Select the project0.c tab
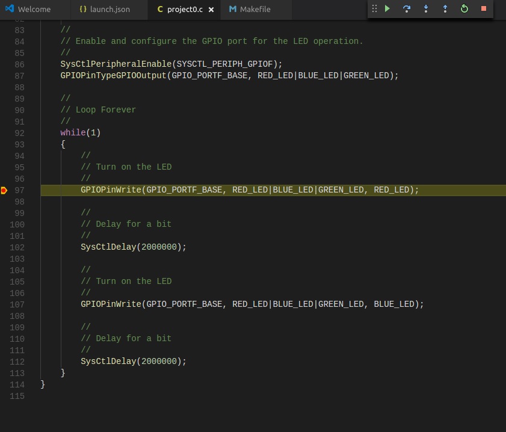This screenshot has height=432, width=506. click(185, 10)
